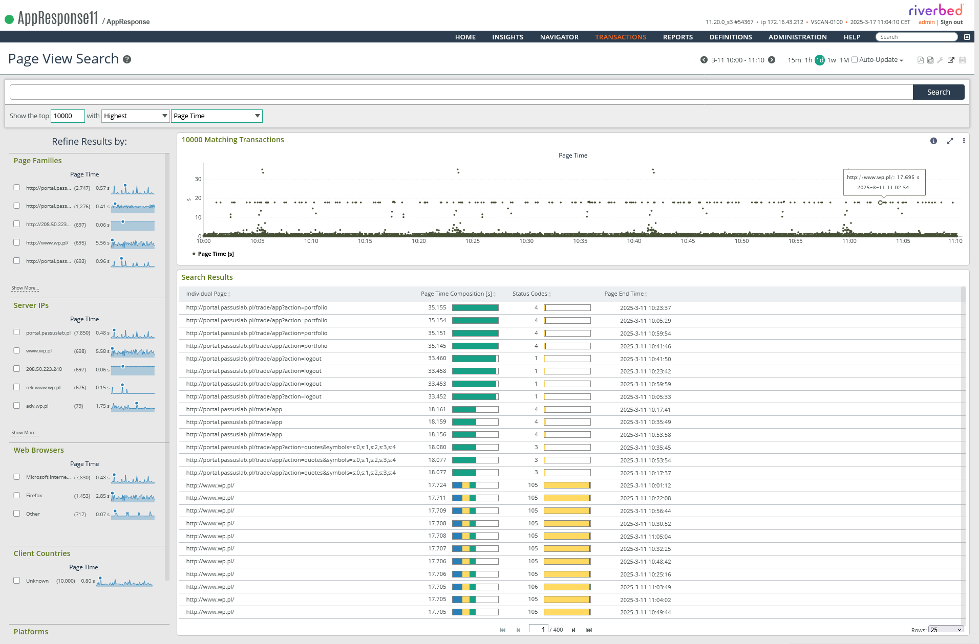Click Status Codes bar for 17.724 row
The width and height of the screenshot is (979, 644).
pyautogui.click(x=567, y=485)
